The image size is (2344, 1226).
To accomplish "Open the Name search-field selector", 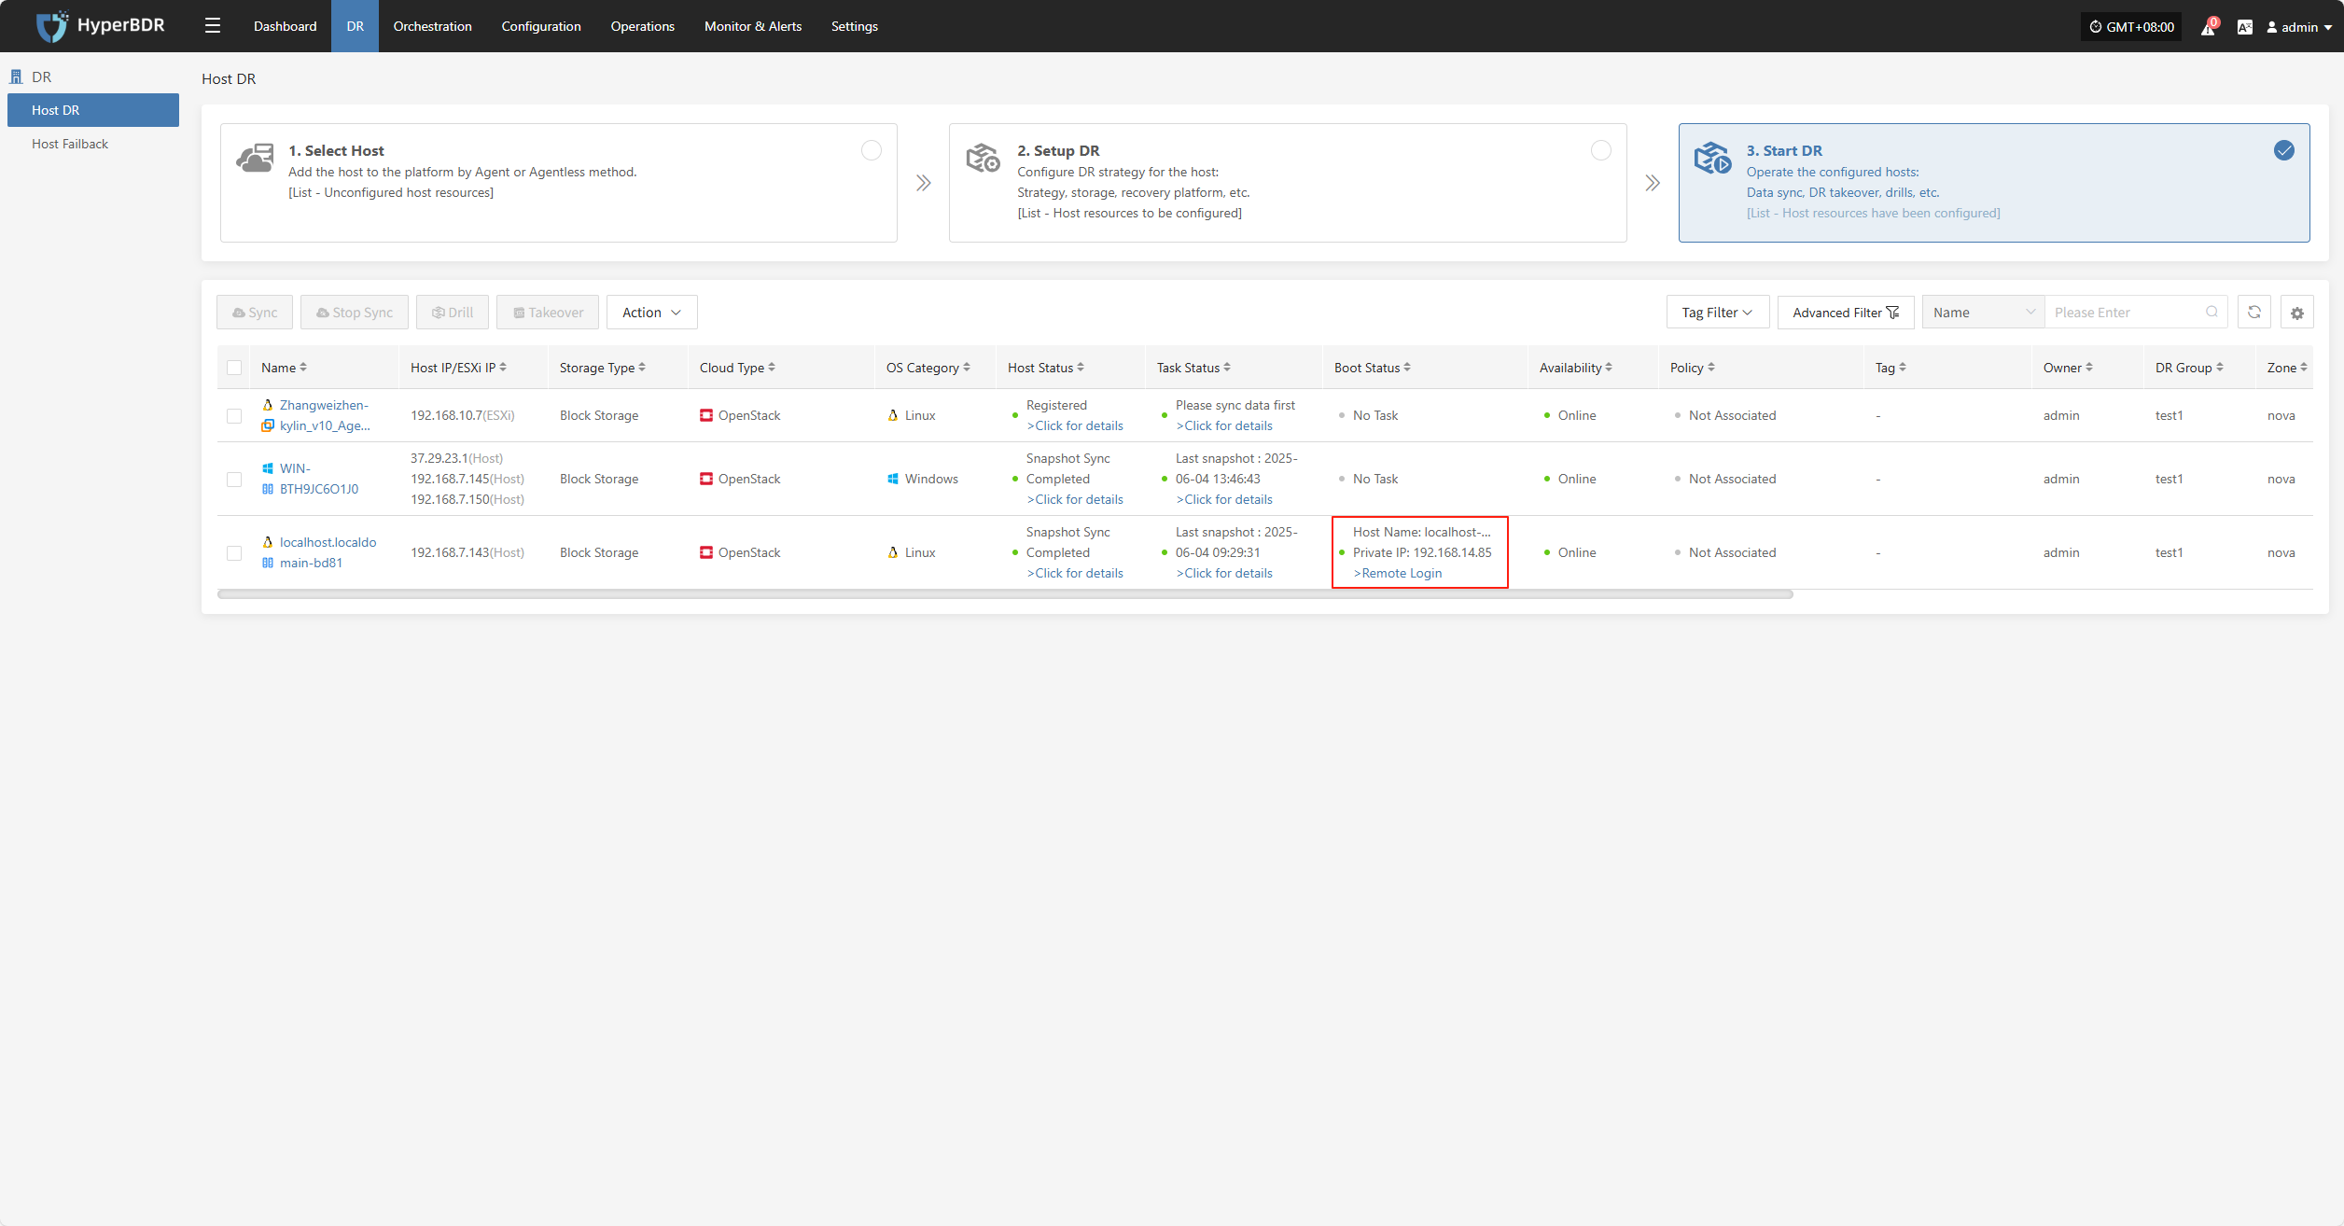I will tap(1983, 313).
